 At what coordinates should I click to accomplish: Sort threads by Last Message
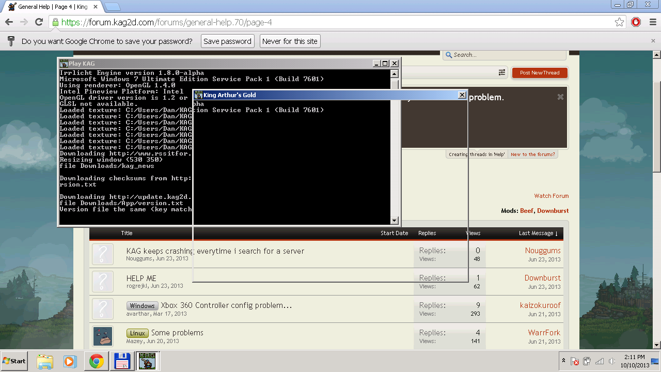(x=538, y=233)
